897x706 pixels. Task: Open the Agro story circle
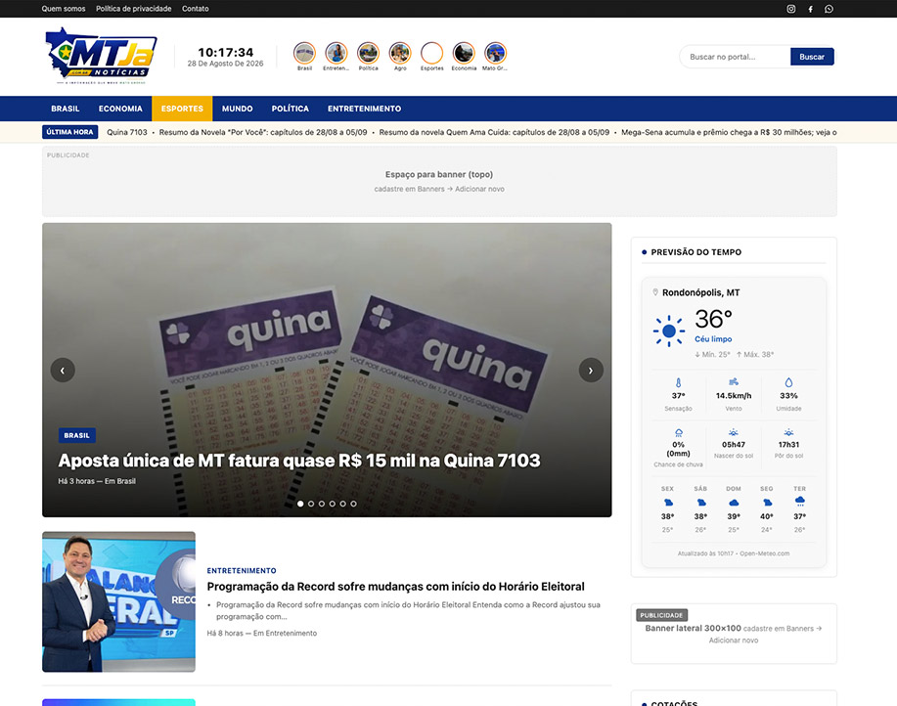[400, 53]
